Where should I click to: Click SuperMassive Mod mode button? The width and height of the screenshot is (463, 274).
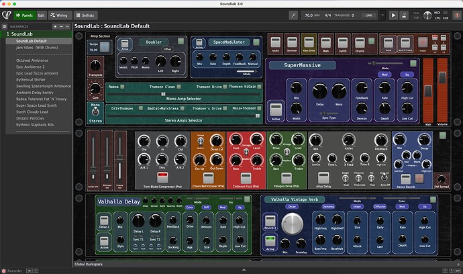click(384, 75)
